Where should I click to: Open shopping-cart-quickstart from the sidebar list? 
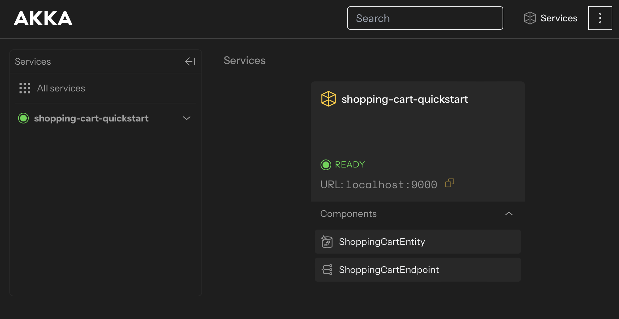pyautogui.click(x=91, y=118)
